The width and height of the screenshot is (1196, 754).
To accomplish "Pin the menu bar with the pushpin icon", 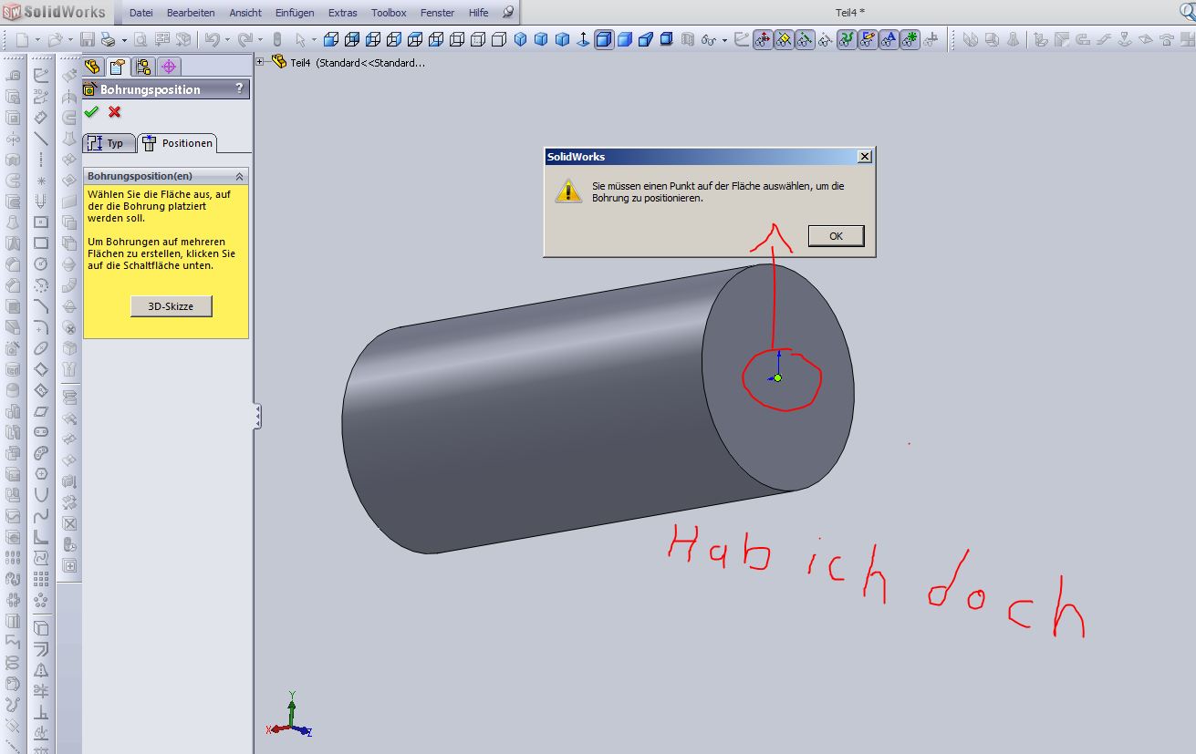I will tap(508, 13).
